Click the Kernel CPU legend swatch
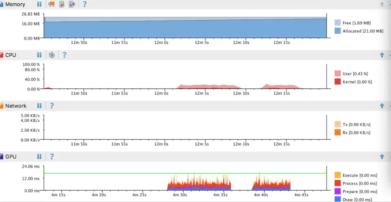 337,81
